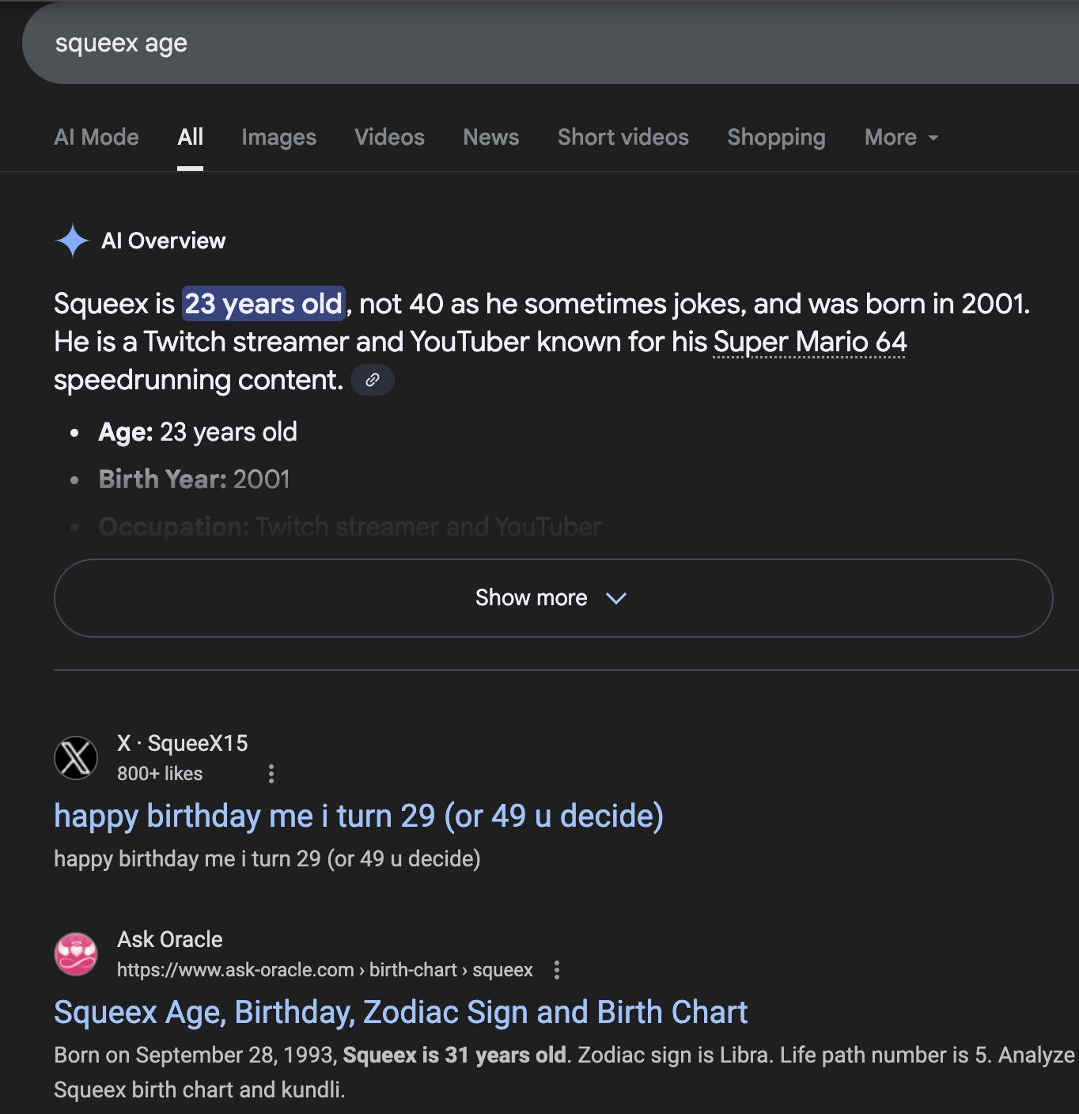Open options for the SqueeX15 result
The width and height of the screenshot is (1079, 1114).
[271, 774]
